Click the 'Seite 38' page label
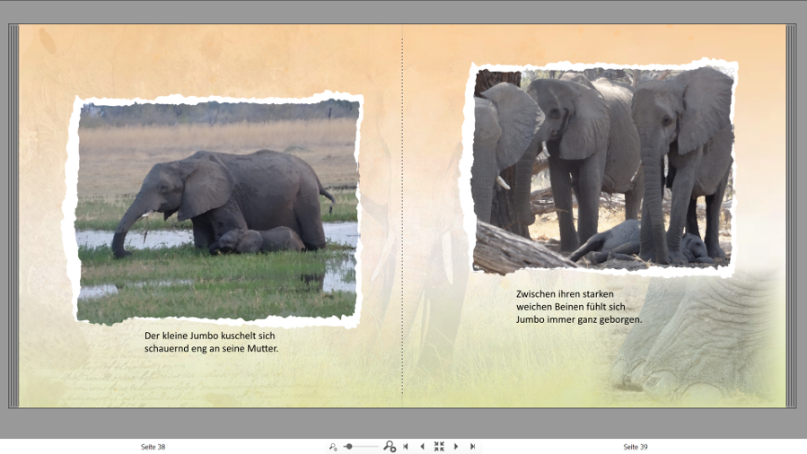This screenshot has height=454, width=807. click(x=153, y=447)
